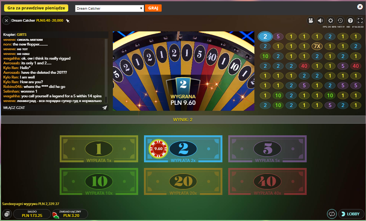The width and height of the screenshot is (366, 221).
Task: Mute the game sound via speaker icon
Action: (320, 21)
